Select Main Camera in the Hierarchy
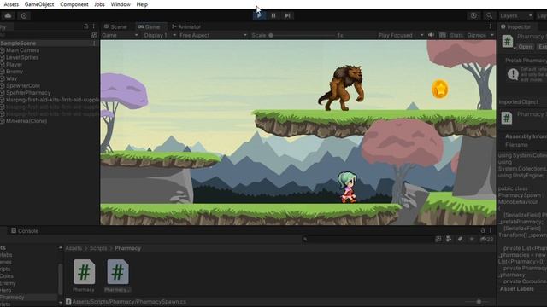 (22, 50)
